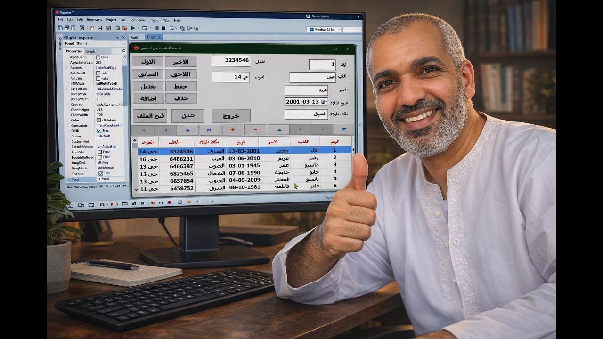Click the الاول (First) button

pos(147,62)
